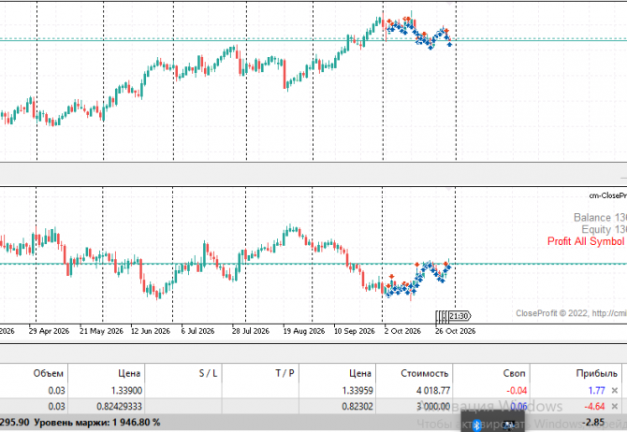Select the 0.03 volume in the 0.82429333 row
Image resolution: width=627 pixels, height=432 pixels.
[x=56, y=407]
